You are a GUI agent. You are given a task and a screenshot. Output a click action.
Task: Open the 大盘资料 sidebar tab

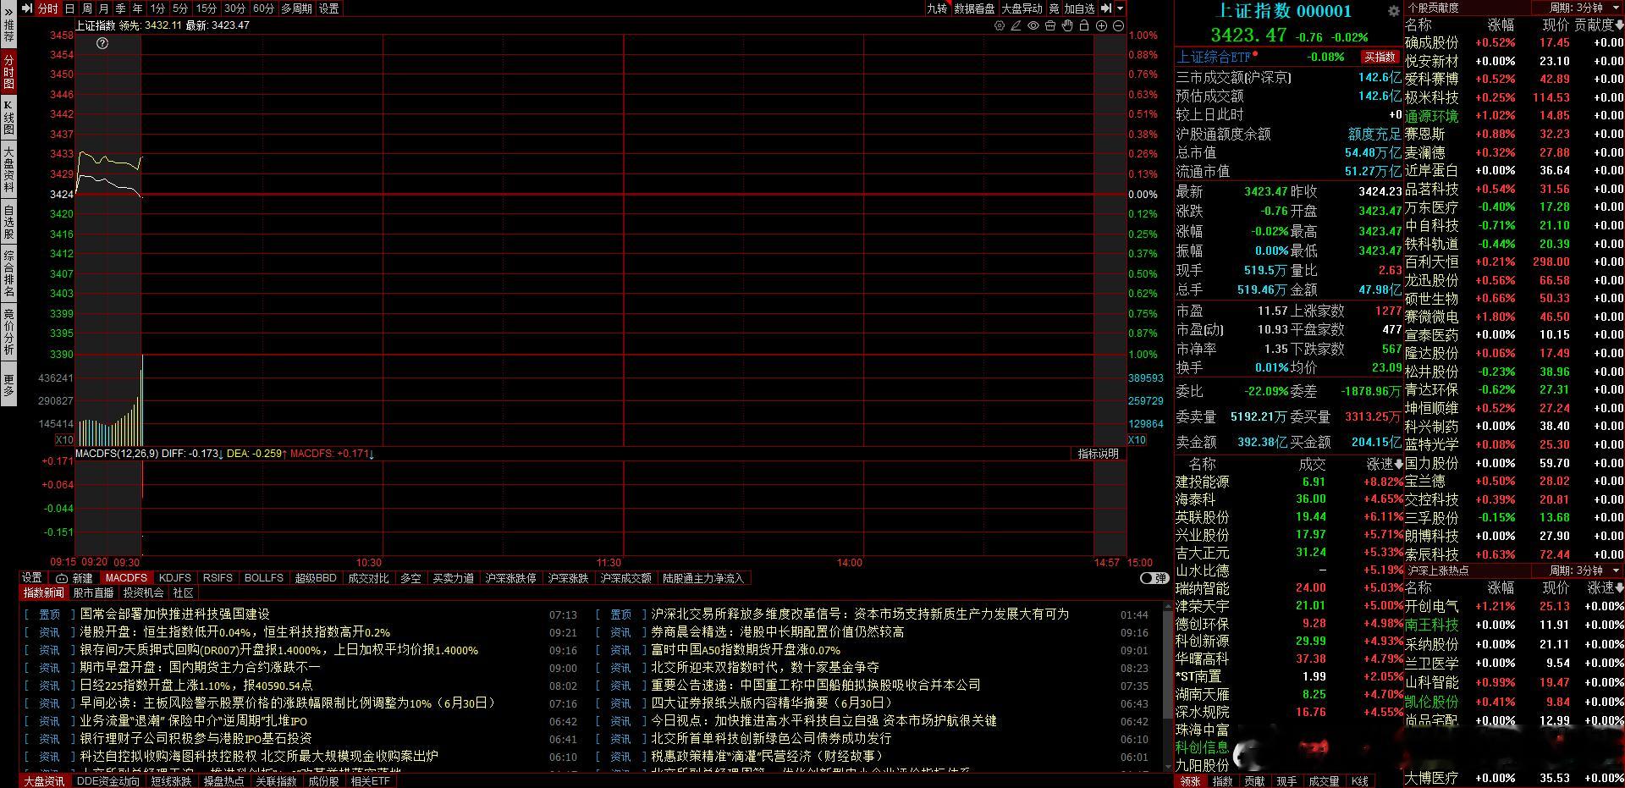pos(8,170)
